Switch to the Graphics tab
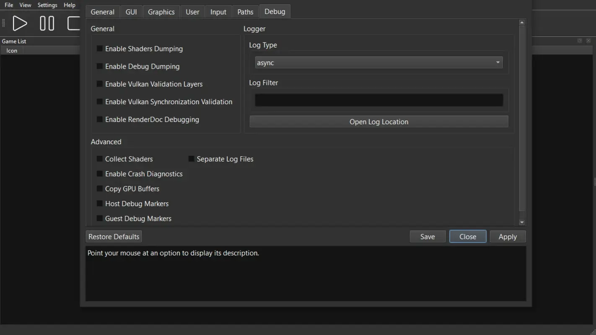Viewport: 596px width, 335px height. (161, 12)
